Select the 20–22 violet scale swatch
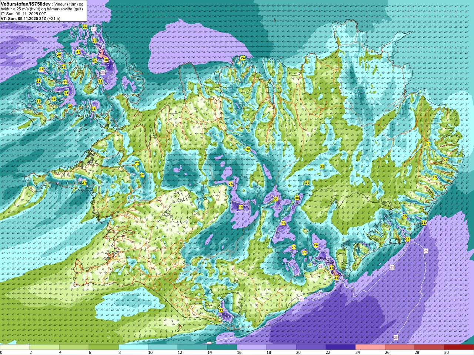The width and height of the screenshot is (474, 355). point(311,347)
